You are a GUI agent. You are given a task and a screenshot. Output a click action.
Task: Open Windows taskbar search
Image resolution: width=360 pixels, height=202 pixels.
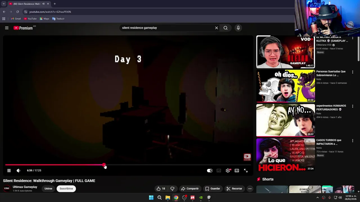coord(159,198)
